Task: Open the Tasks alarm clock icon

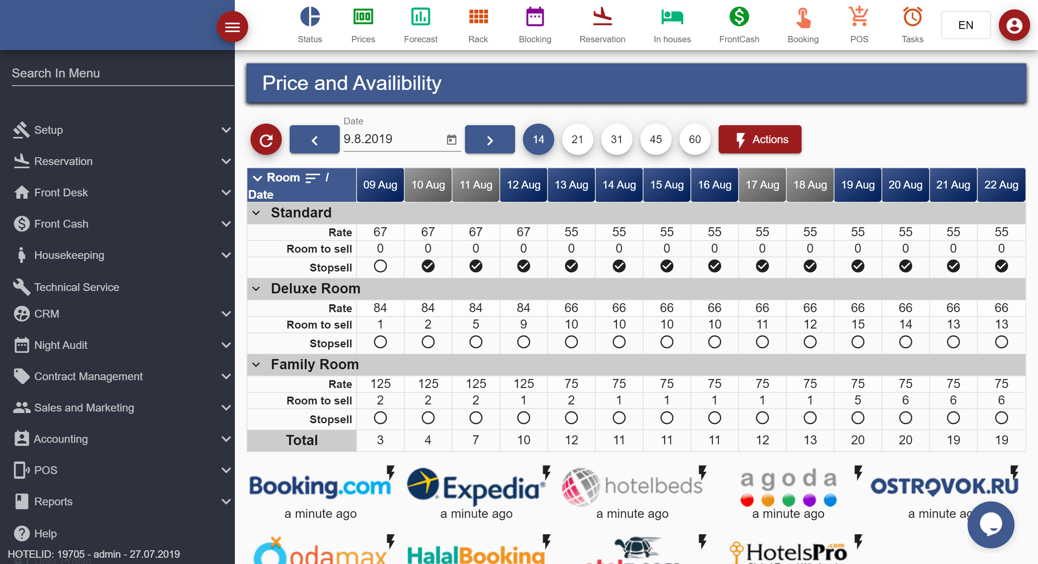Action: pyautogui.click(x=912, y=17)
